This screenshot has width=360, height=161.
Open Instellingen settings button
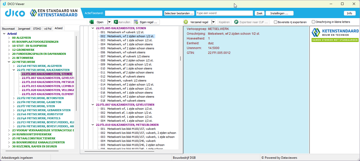click(279, 13)
